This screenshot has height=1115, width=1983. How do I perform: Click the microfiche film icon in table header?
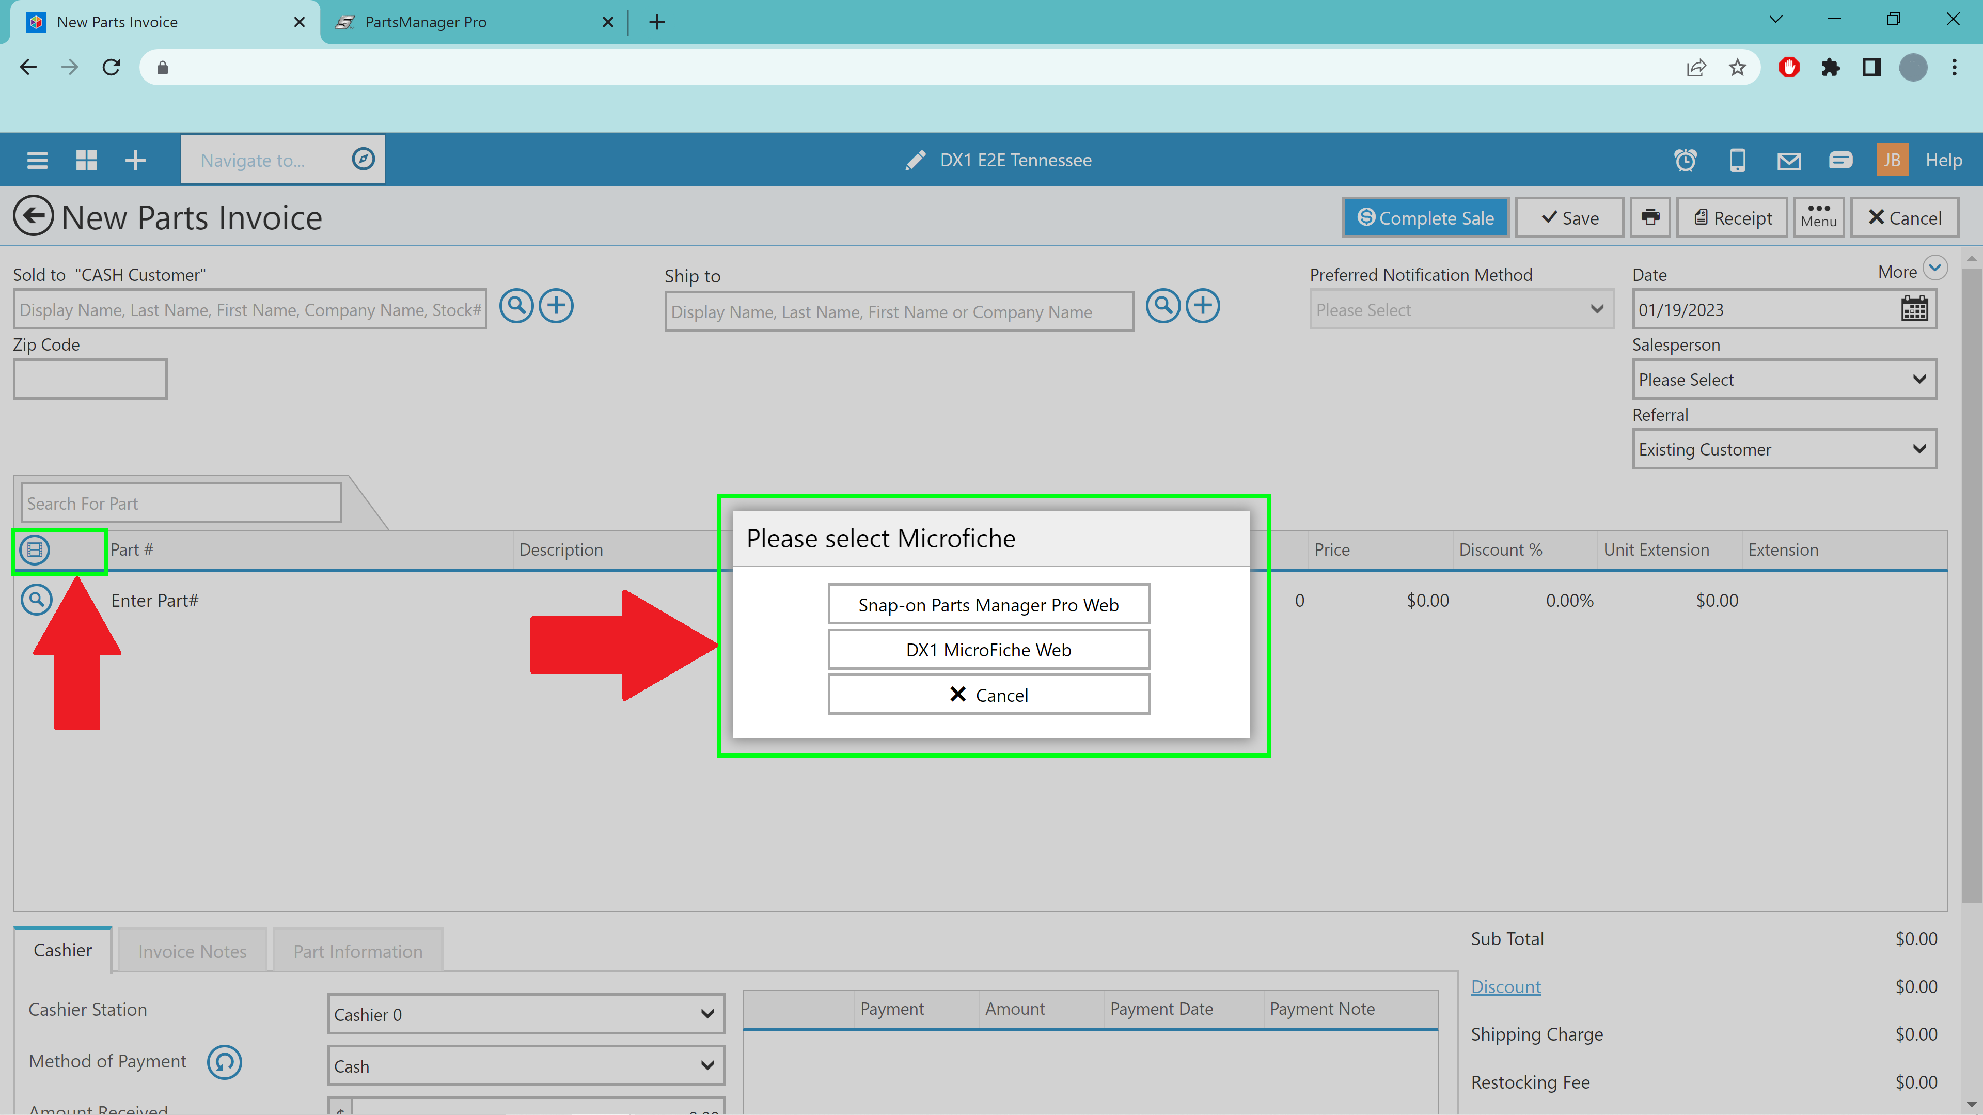coord(35,550)
